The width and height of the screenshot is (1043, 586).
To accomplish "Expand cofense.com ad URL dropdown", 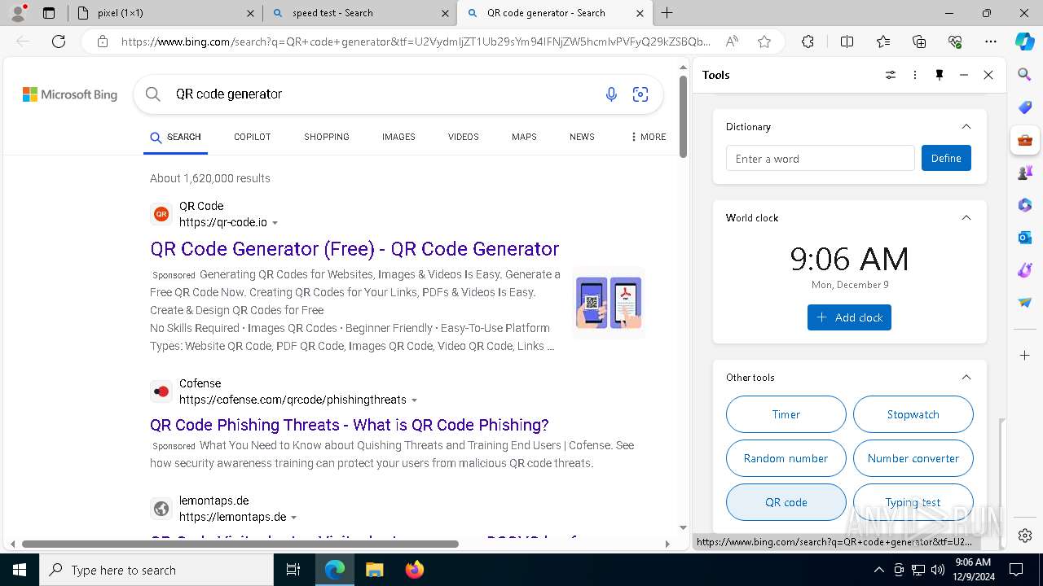I will point(414,400).
